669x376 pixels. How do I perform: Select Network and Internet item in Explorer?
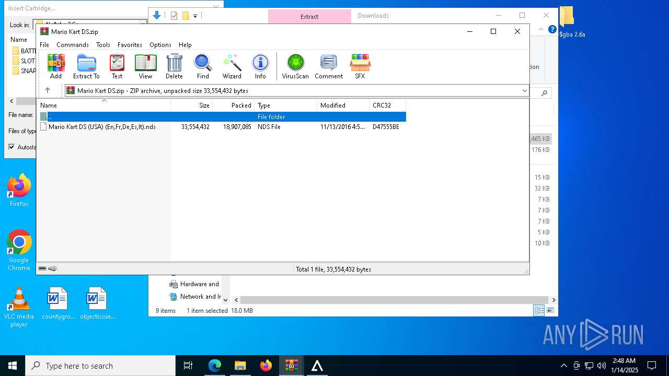195,297
